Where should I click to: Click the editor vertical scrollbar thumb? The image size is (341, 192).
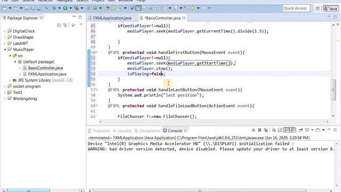click(x=334, y=90)
